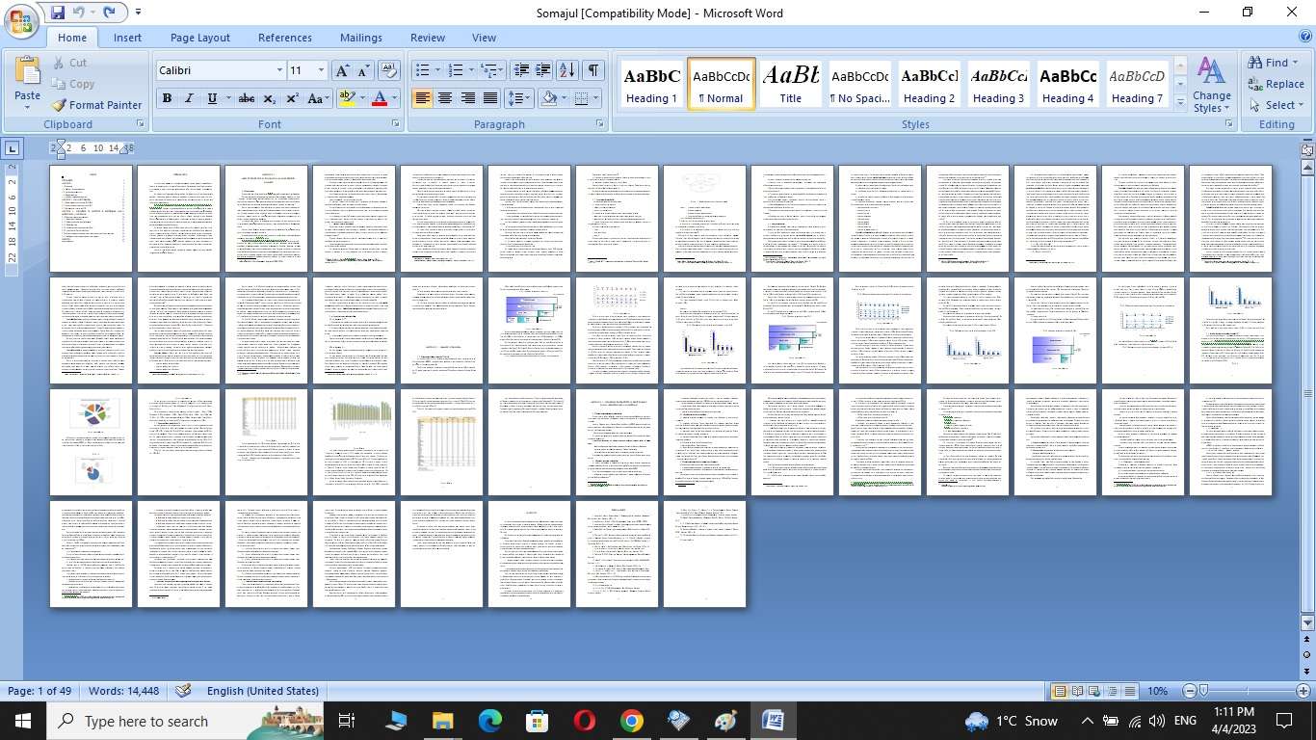This screenshot has height=740, width=1316.
Task: Click the Save icon in quick access toolbar
Action: point(57,13)
